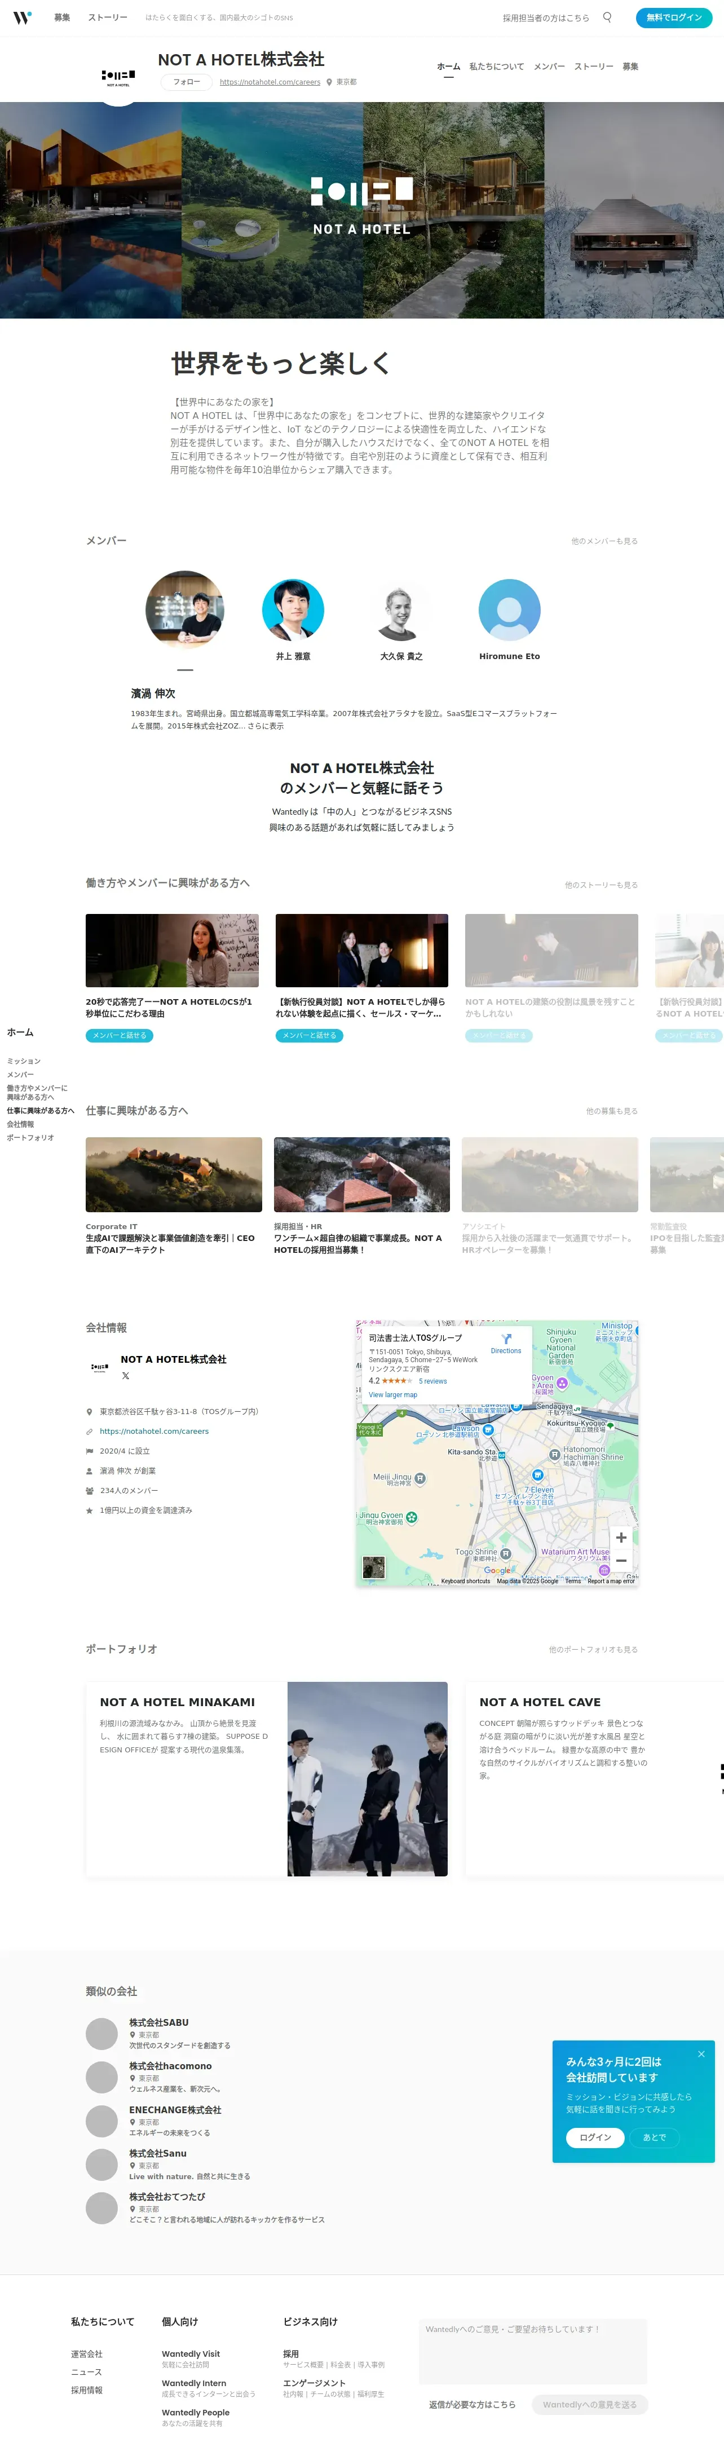Open the Corporate IT job posting
This screenshot has height=2447, width=724.
click(x=174, y=1196)
